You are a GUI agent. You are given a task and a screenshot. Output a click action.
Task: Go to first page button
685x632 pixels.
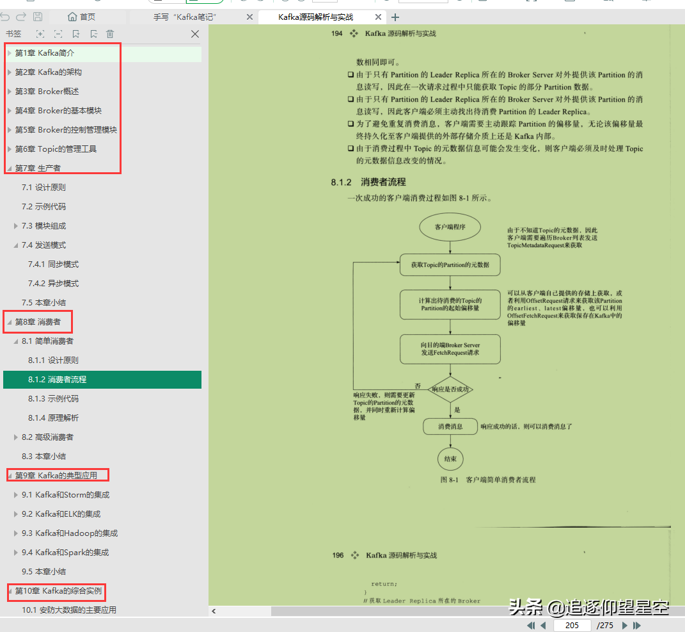pyautogui.click(x=531, y=626)
